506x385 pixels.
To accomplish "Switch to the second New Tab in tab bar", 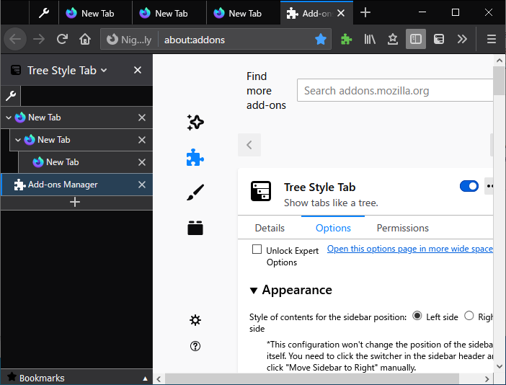I will coord(169,13).
